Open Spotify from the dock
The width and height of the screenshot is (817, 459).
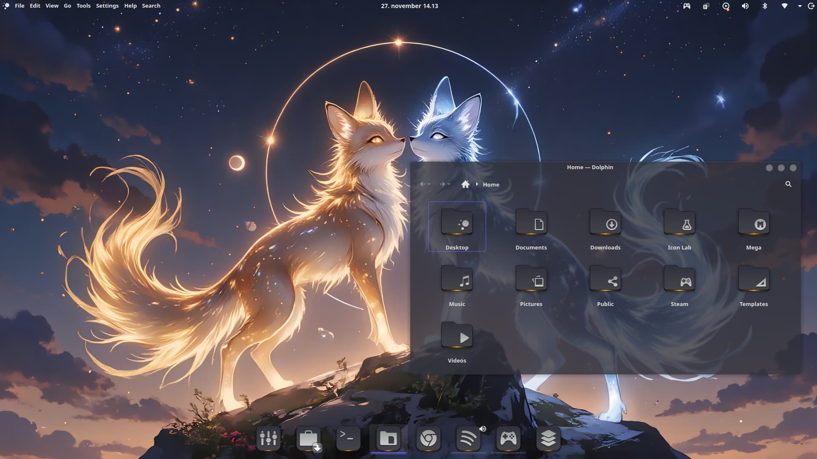(468, 438)
